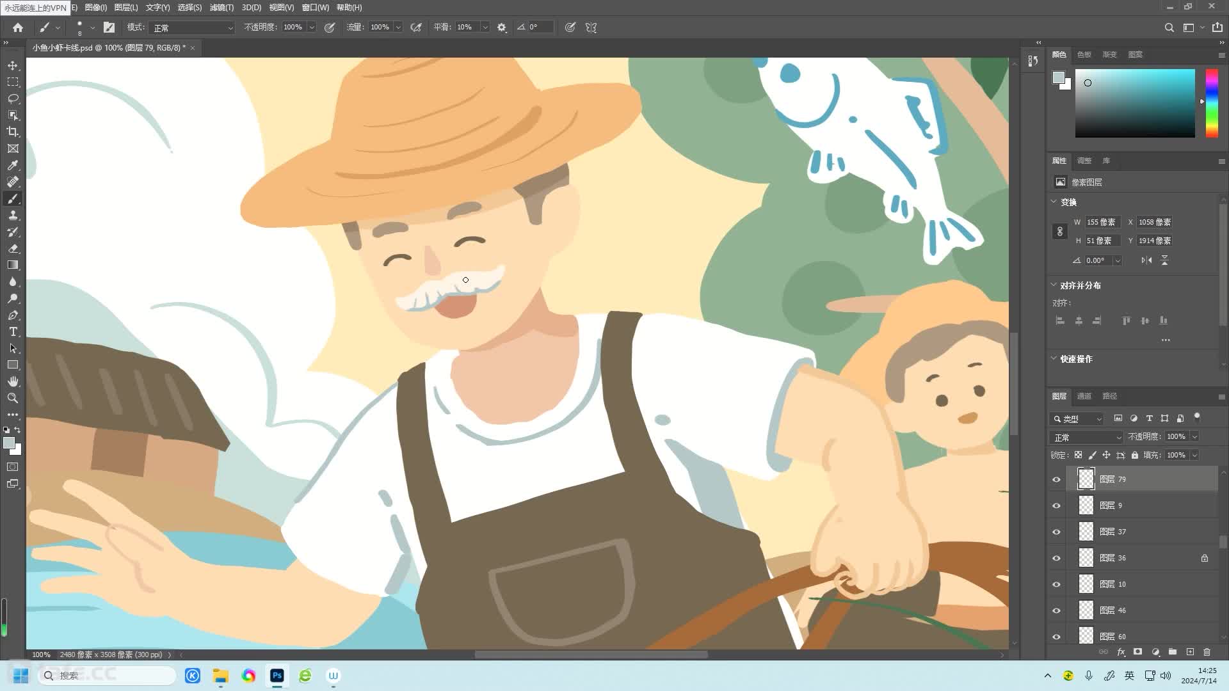Enable symmetry painting butterfly icon

591,28
